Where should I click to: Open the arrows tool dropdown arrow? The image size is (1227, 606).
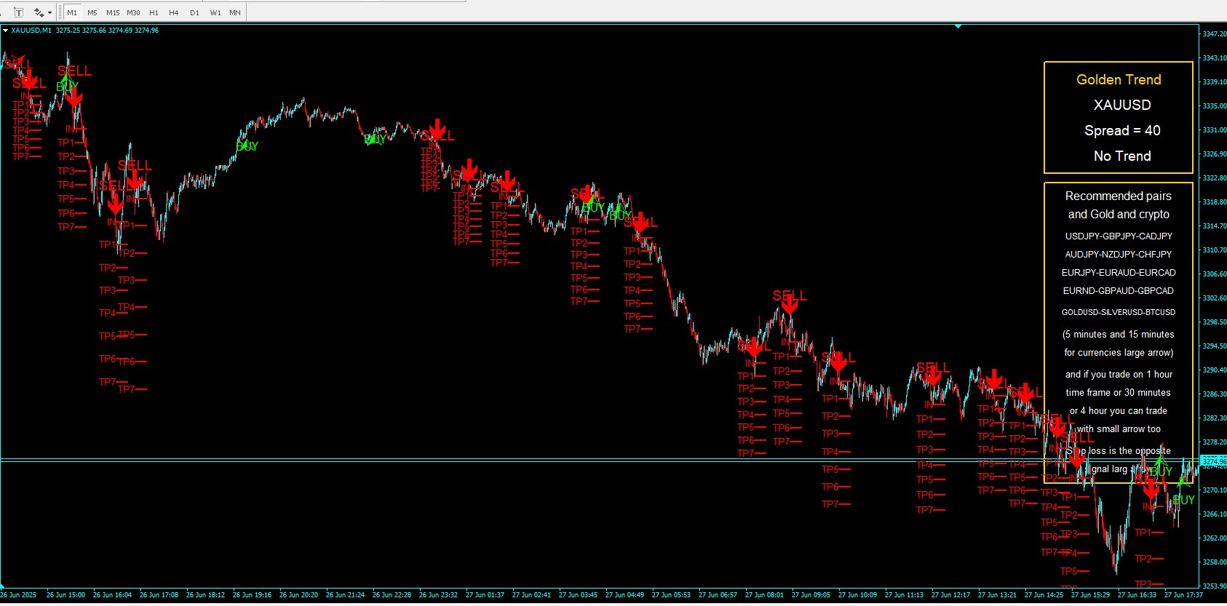pos(49,12)
